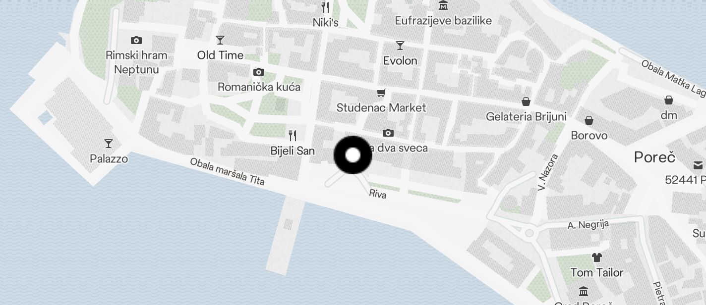Click the shopping bag icon above dm
The image size is (706, 305).
(x=669, y=100)
